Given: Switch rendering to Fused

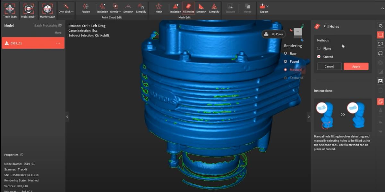Looking at the screenshot, I should click(x=286, y=61).
